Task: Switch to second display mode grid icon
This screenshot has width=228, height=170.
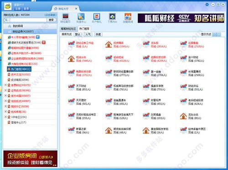Action: [x=218, y=35]
